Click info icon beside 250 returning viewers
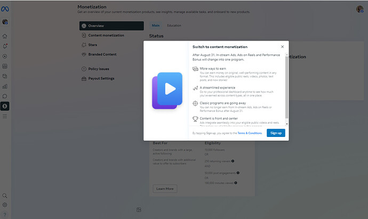368x219 pixels. pos(233,161)
